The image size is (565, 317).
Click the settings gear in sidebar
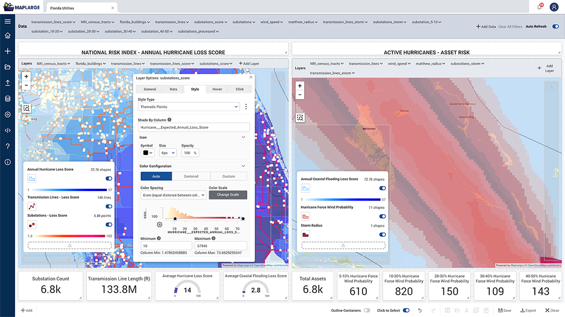7,115
